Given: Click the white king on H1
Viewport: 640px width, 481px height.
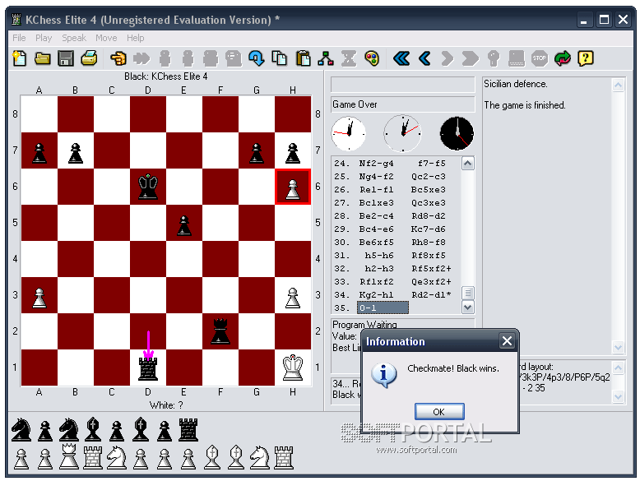Looking at the screenshot, I should pos(293,368).
